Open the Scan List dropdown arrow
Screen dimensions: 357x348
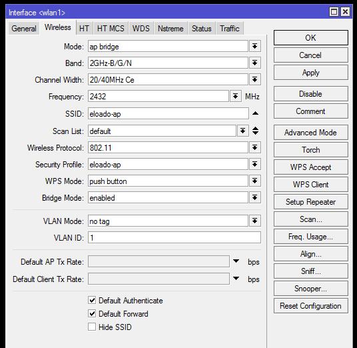(x=242, y=131)
